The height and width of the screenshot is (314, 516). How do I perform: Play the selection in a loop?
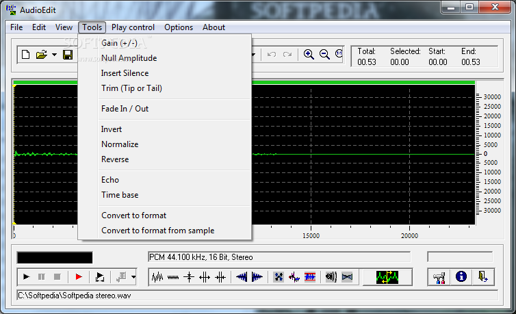[x=100, y=277]
